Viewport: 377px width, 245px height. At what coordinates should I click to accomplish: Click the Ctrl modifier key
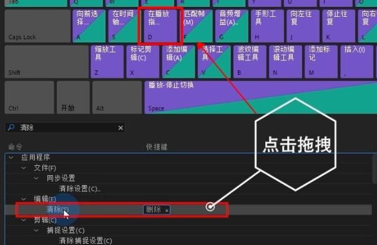(29, 97)
